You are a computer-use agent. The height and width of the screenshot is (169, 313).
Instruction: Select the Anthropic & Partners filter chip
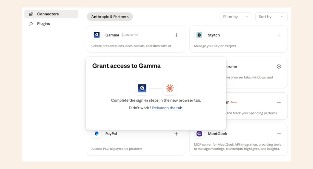(110, 17)
